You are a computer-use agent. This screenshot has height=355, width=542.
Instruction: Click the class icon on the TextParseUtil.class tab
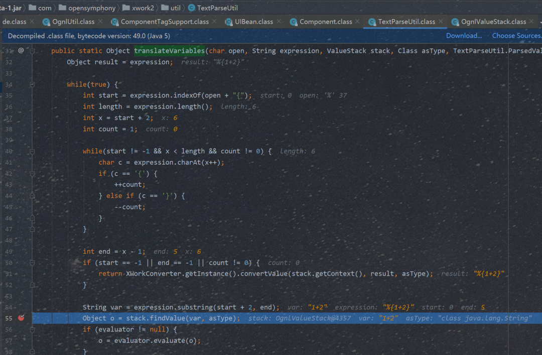[x=371, y=22]
